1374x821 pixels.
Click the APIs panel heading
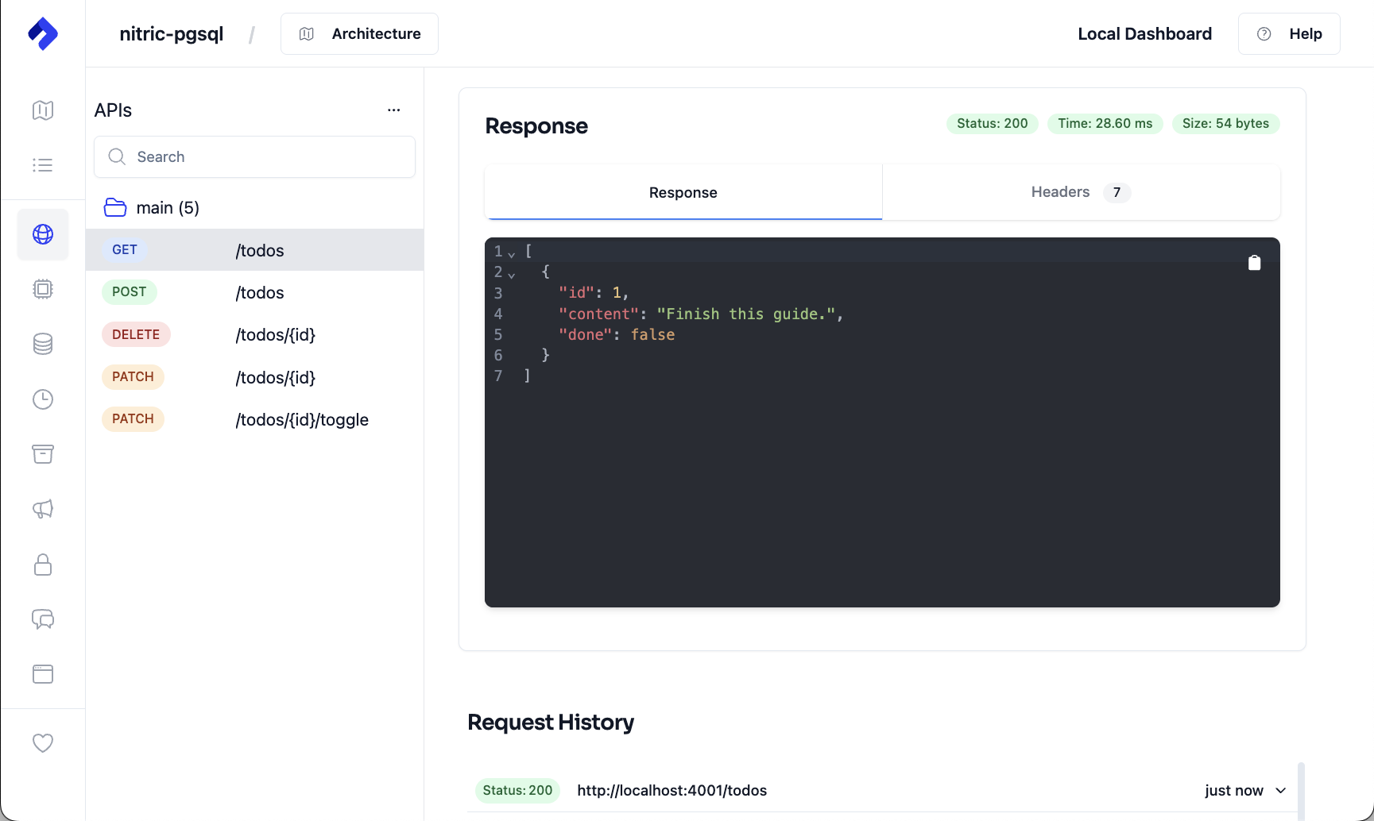[x=113, y=110]
